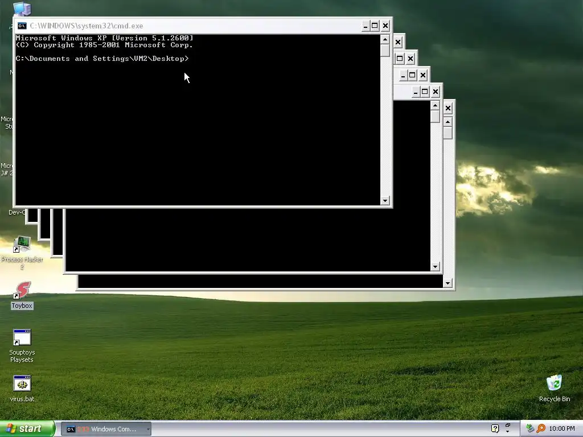Image resolution: width=583 pixels, height=437 pixels.
Task: Close the rearmost command window
Action: point(448,108)
